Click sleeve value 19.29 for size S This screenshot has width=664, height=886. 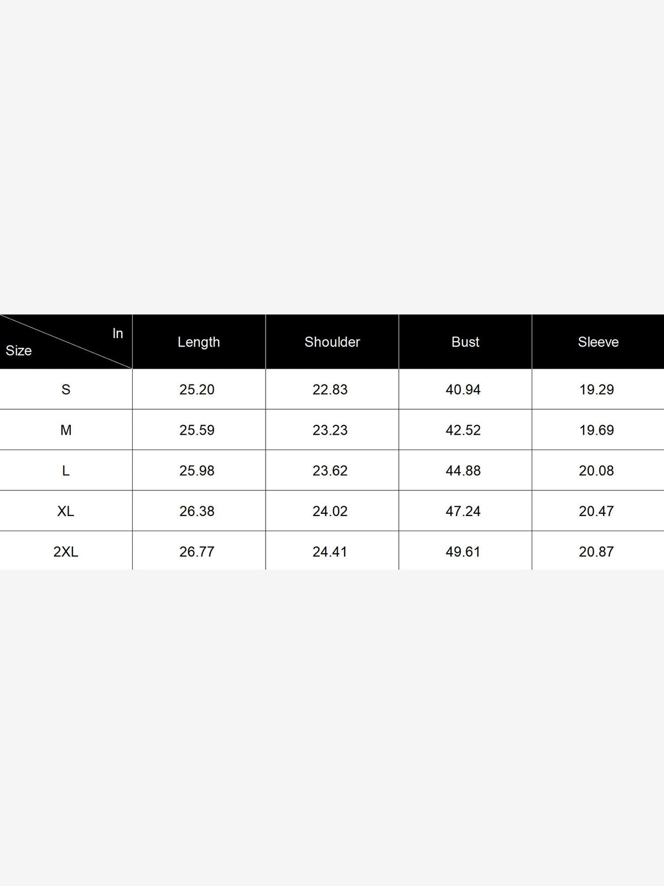point(596,390)
